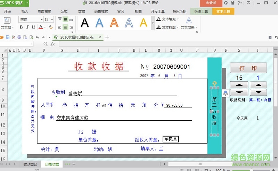Image resolution: width=278 pixels, height=171 pixels.
Task: Export to PDF using the quick toolbar icon
Action: tap(14, 37)
